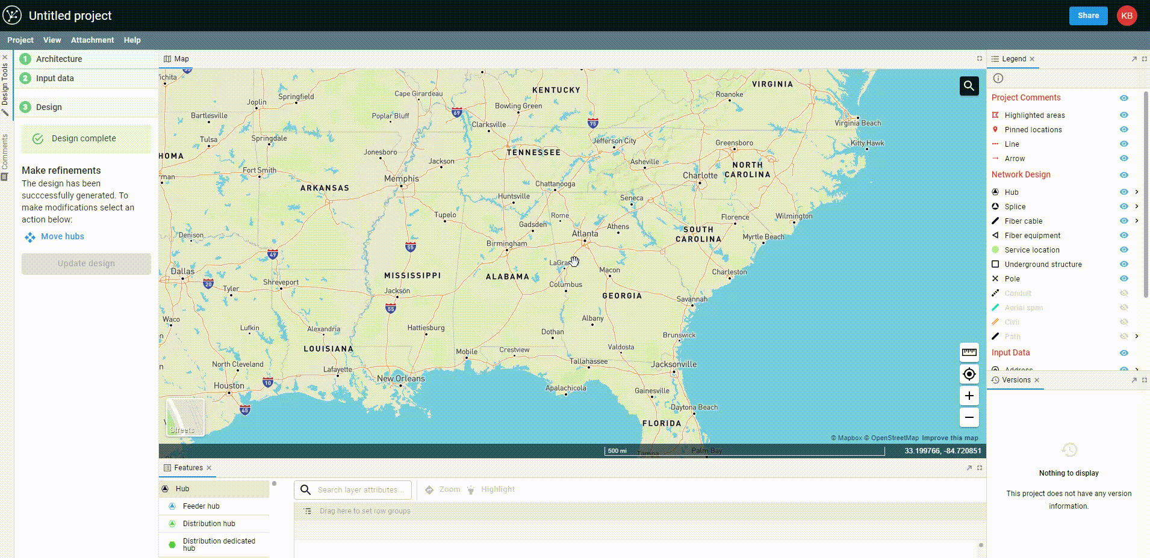This screenshot has width=1150, height=558.
Task: Click the Update design button
Action: pos(86,263)
